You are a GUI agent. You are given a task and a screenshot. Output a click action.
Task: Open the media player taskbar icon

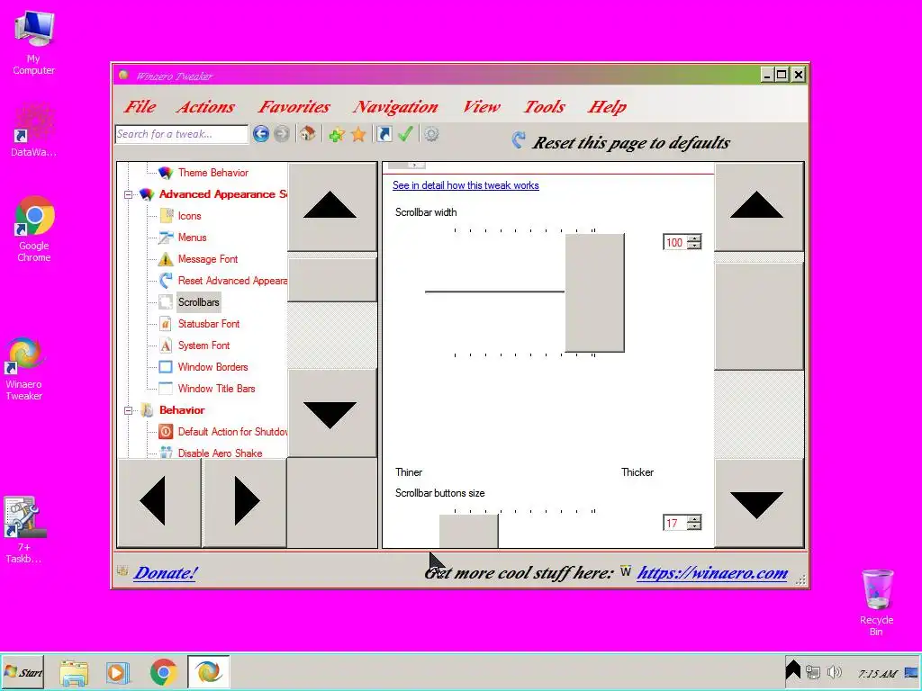[118, 672]
